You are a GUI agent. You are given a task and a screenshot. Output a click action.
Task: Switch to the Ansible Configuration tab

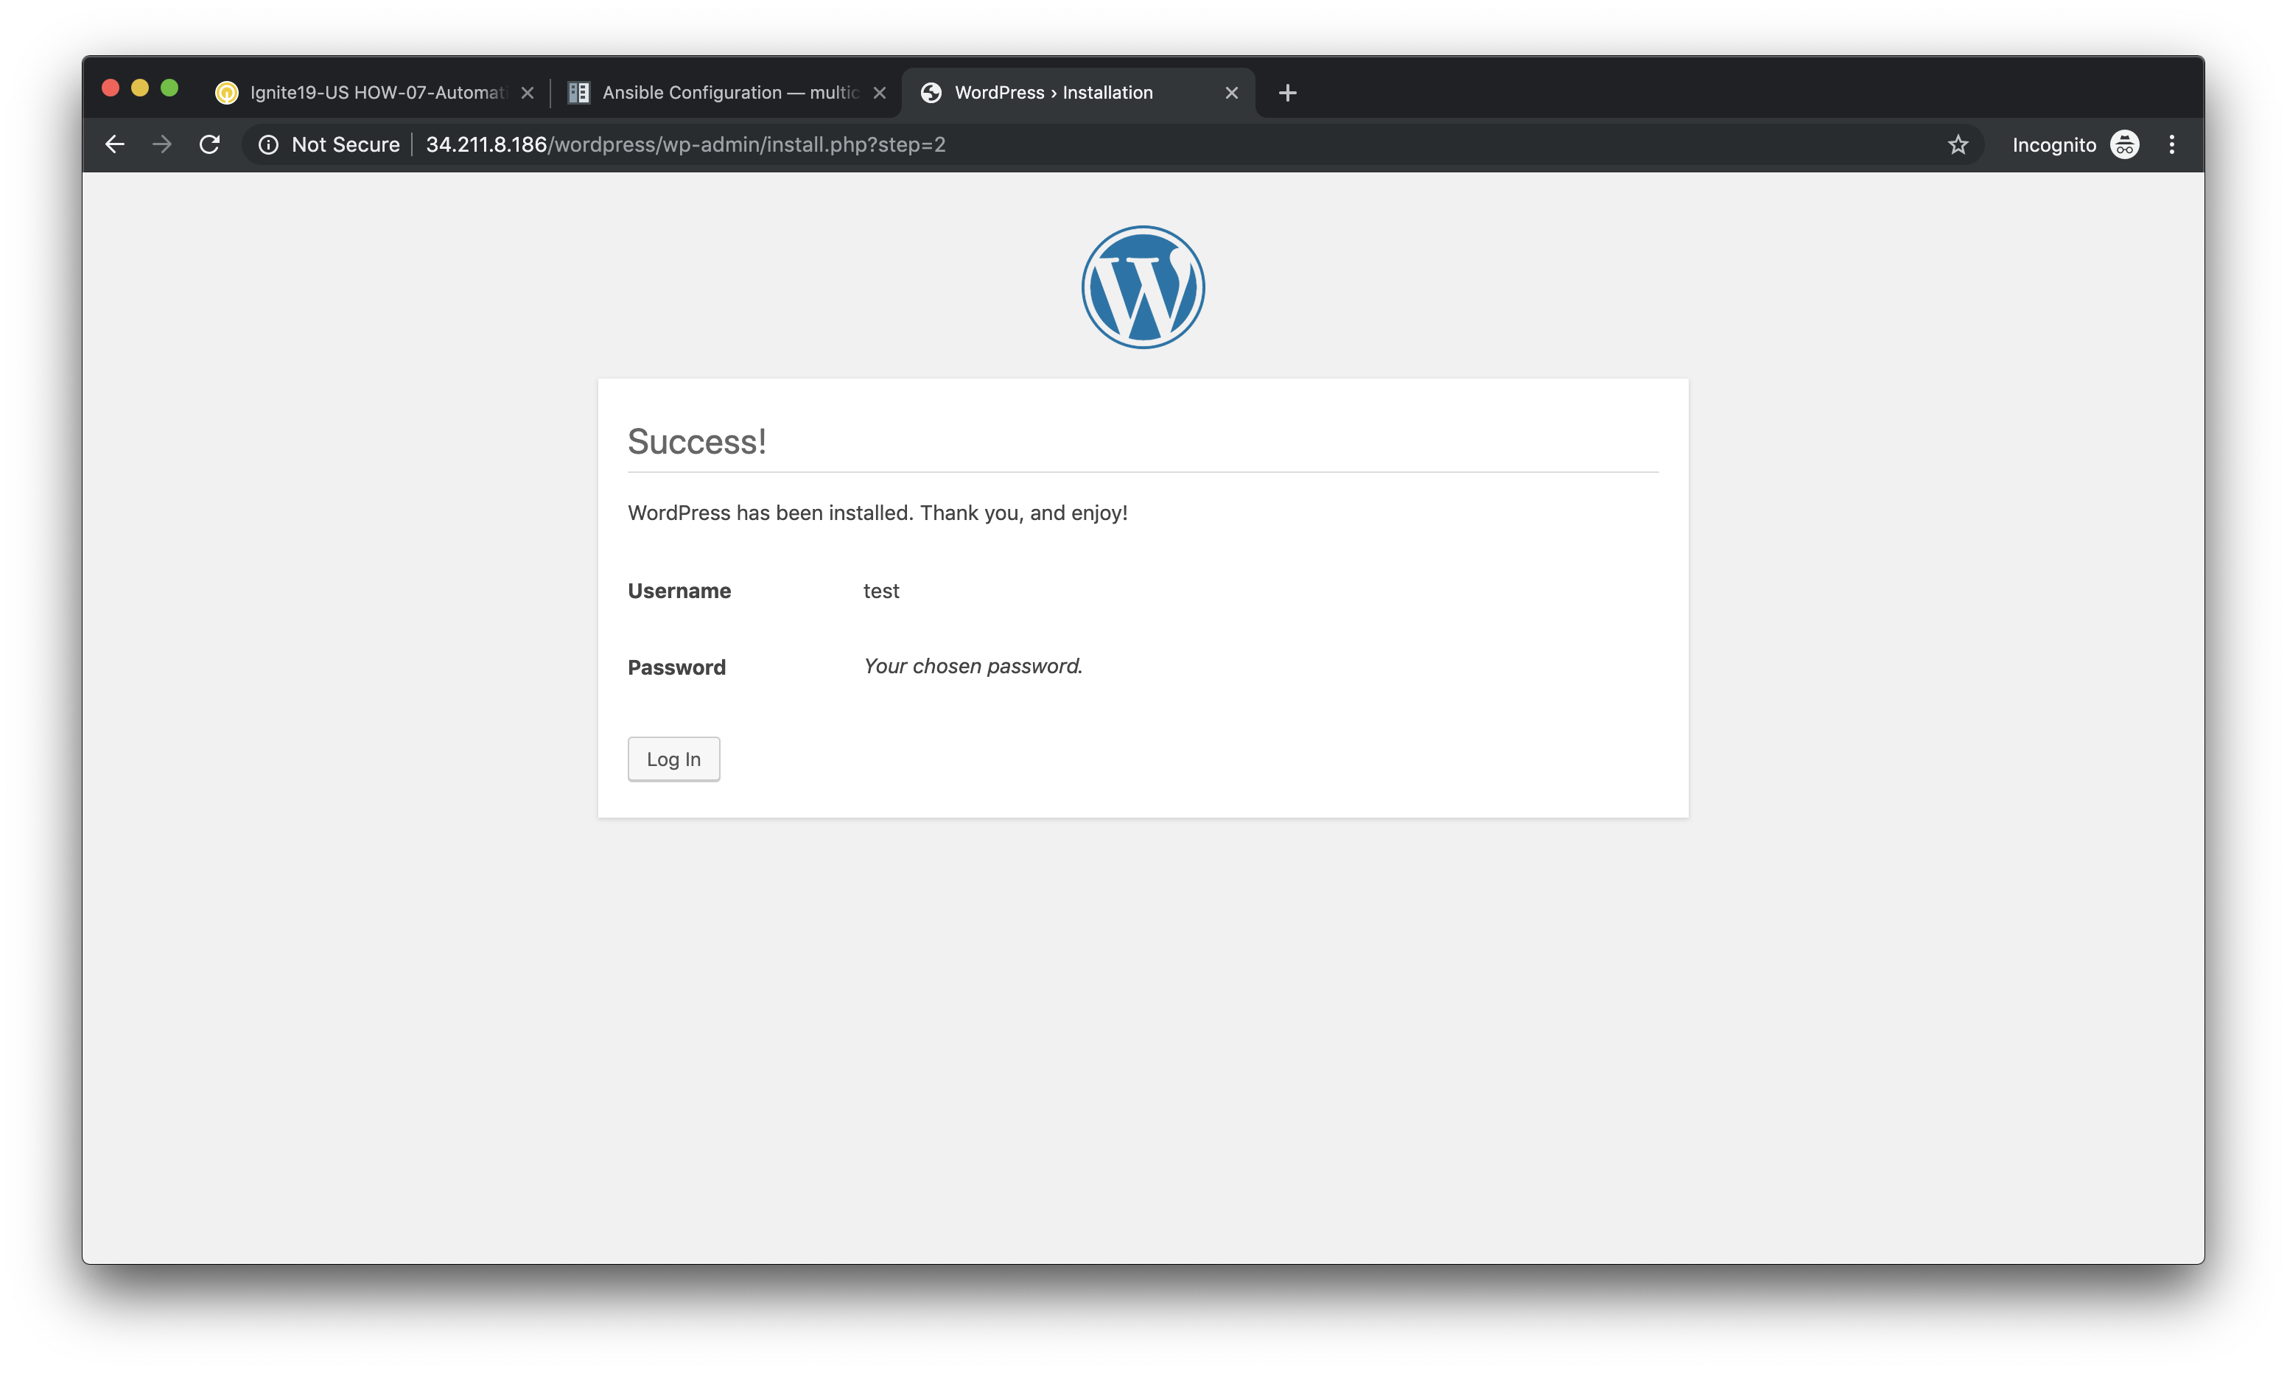tap(727, 93)
